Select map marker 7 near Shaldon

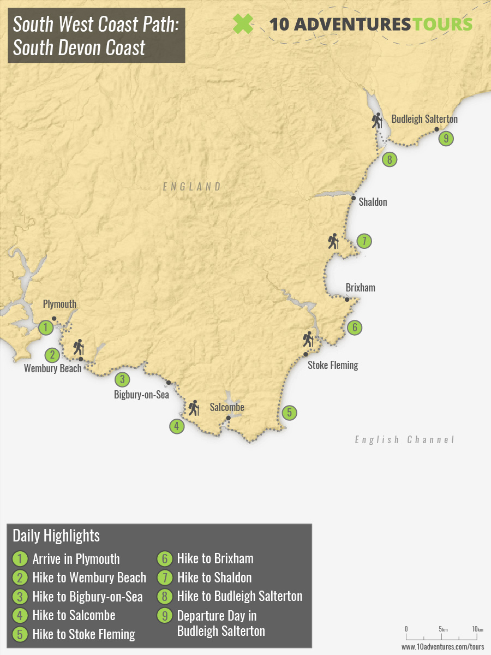(x=364, y=240)
